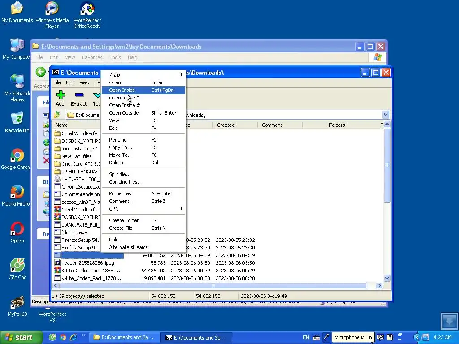The height and width of the screenshot is (344, 459).
Task: Click the 4:22 AM taskbar clock
Action: click(442, 337)
